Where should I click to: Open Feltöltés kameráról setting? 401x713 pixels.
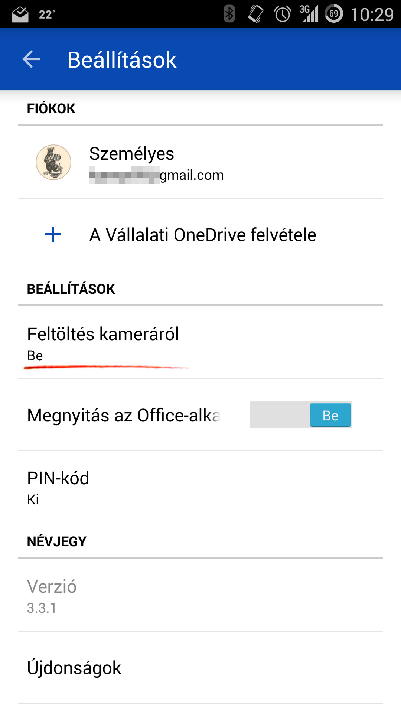103,343
